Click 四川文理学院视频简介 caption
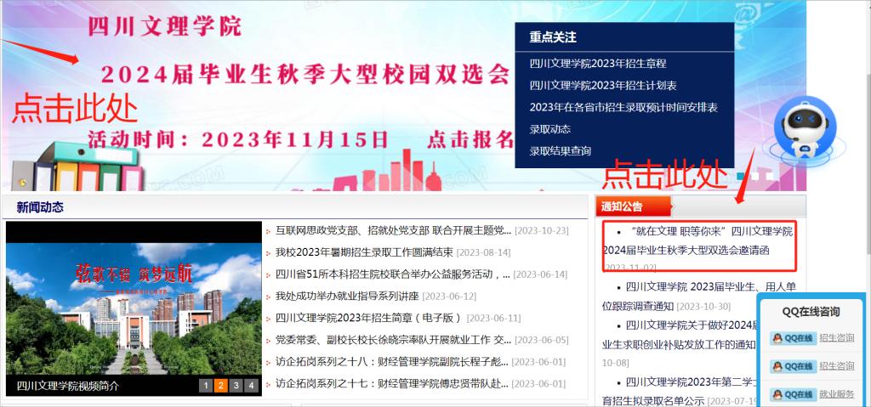The image size is (871, 407). pos(67,386)
